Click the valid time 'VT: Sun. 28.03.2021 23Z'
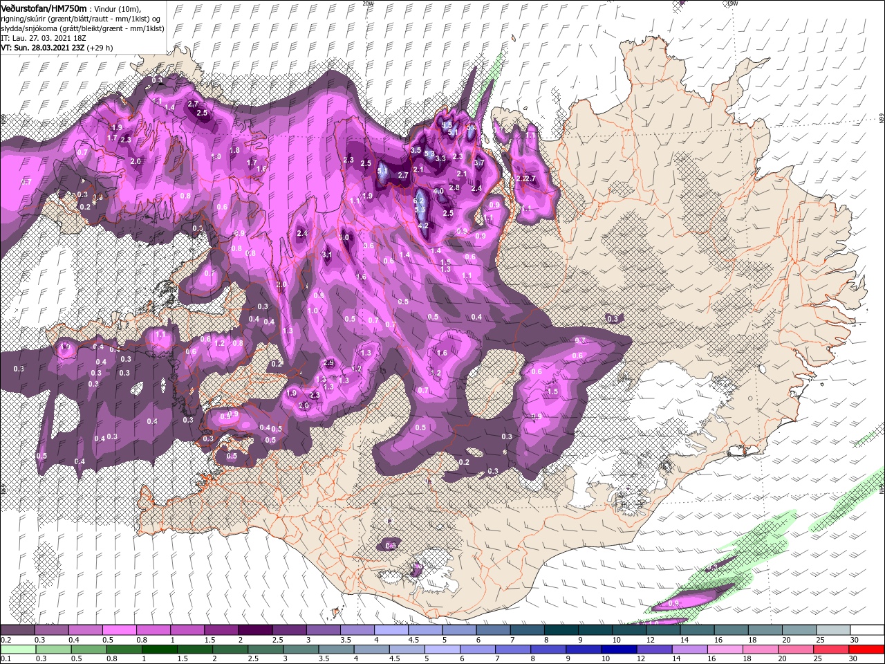Screen dimensions: 885x664 click(x=43, y=48)
